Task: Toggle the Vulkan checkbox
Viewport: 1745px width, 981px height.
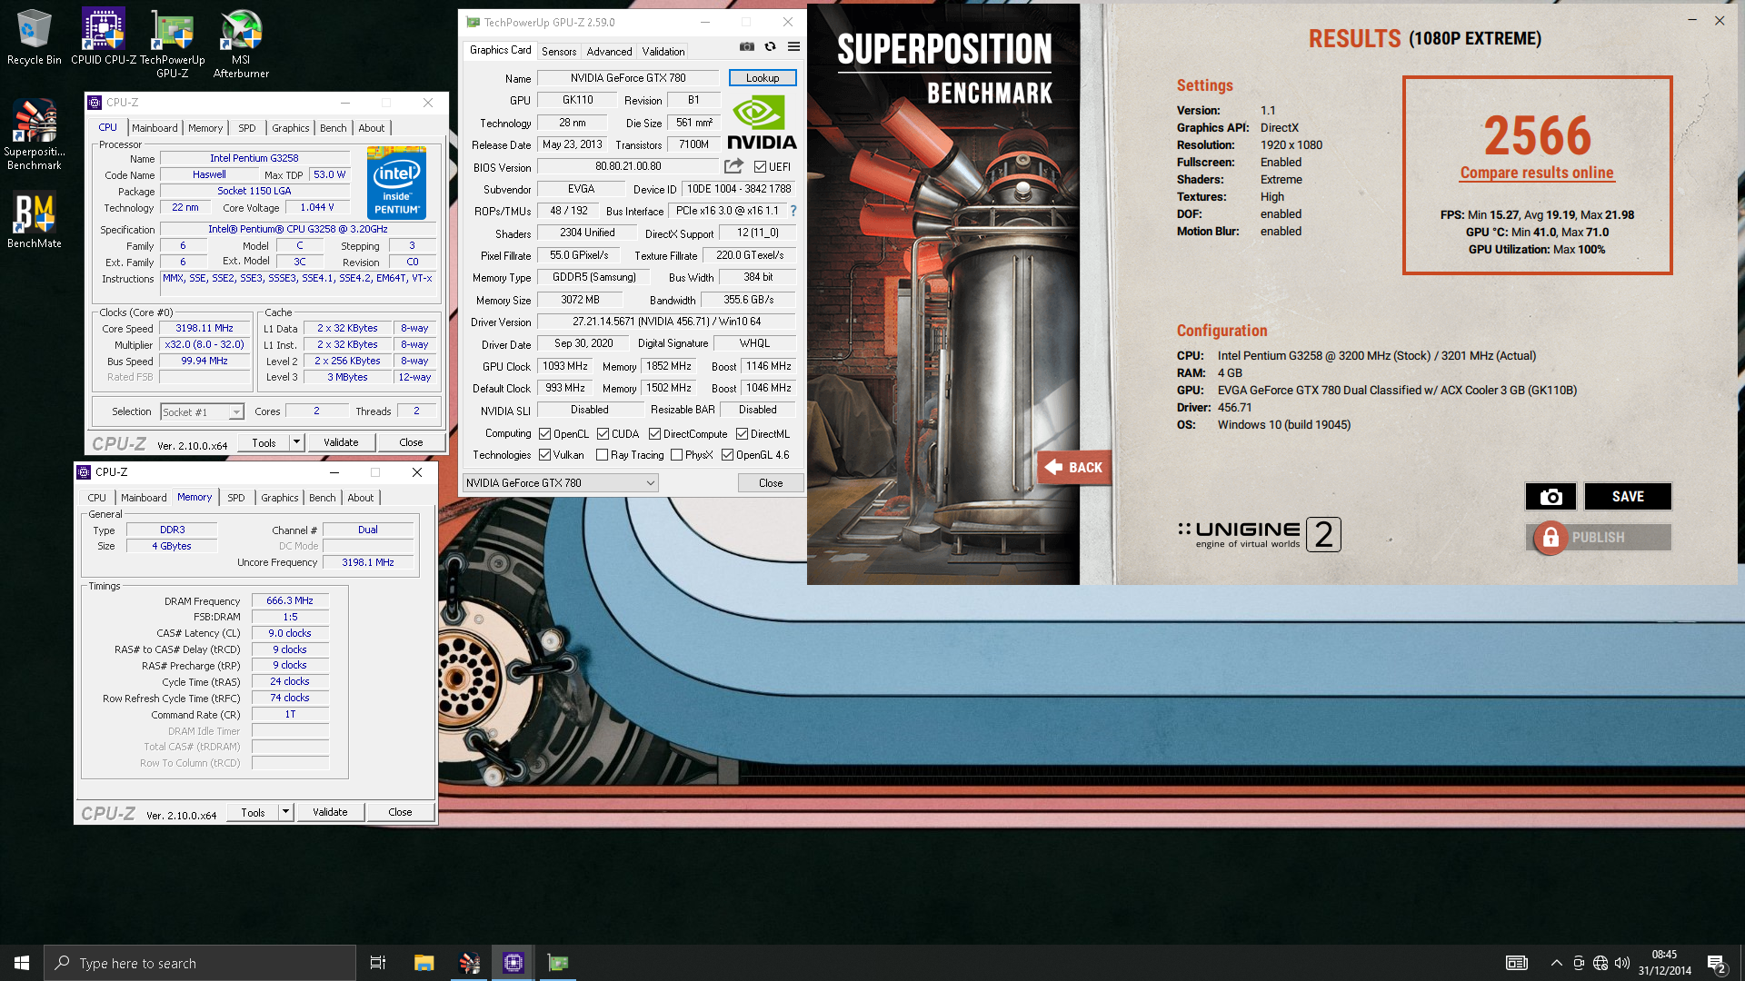Action: click(x=544, y=455)
